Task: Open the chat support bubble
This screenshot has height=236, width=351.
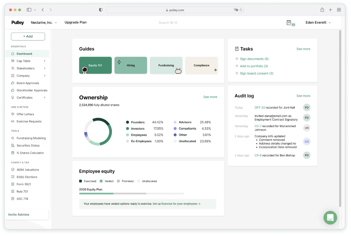Action: click(330, 218)
